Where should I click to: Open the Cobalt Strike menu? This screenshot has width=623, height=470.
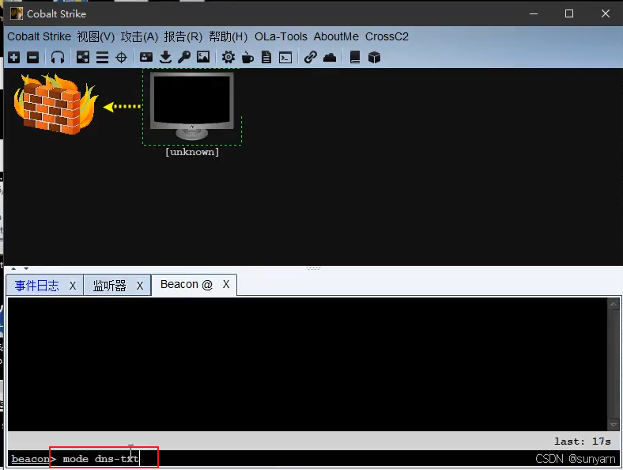pyautogui.click(x=39, y=36)
